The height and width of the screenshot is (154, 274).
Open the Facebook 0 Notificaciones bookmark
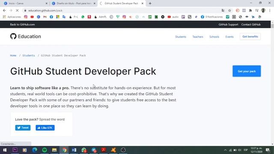(211, 17)
